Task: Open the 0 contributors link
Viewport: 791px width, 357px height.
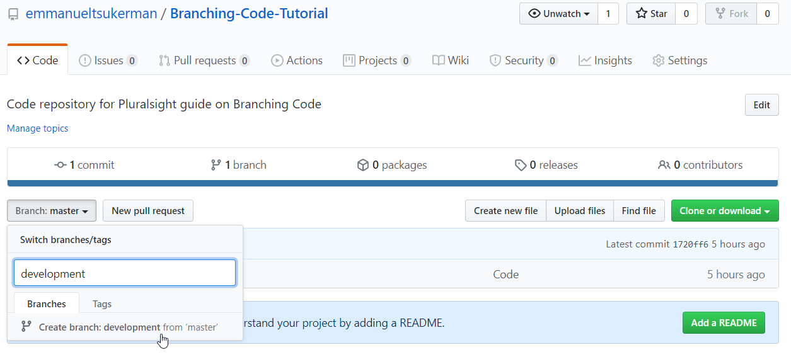Action: click(x=700, y=165)
